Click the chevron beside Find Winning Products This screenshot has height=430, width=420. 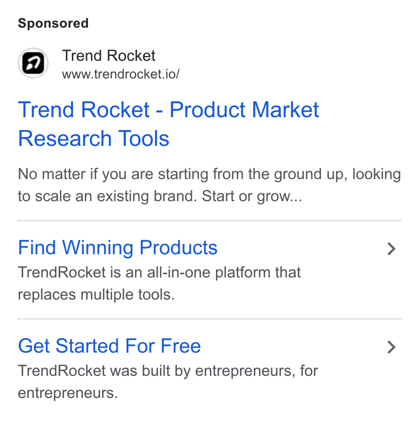[x=391, y=249]
